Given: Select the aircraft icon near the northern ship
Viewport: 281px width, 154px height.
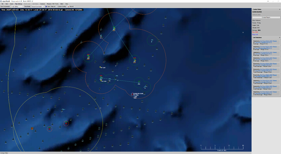Looking at the screenshot, I should click(x=101, y=36).
